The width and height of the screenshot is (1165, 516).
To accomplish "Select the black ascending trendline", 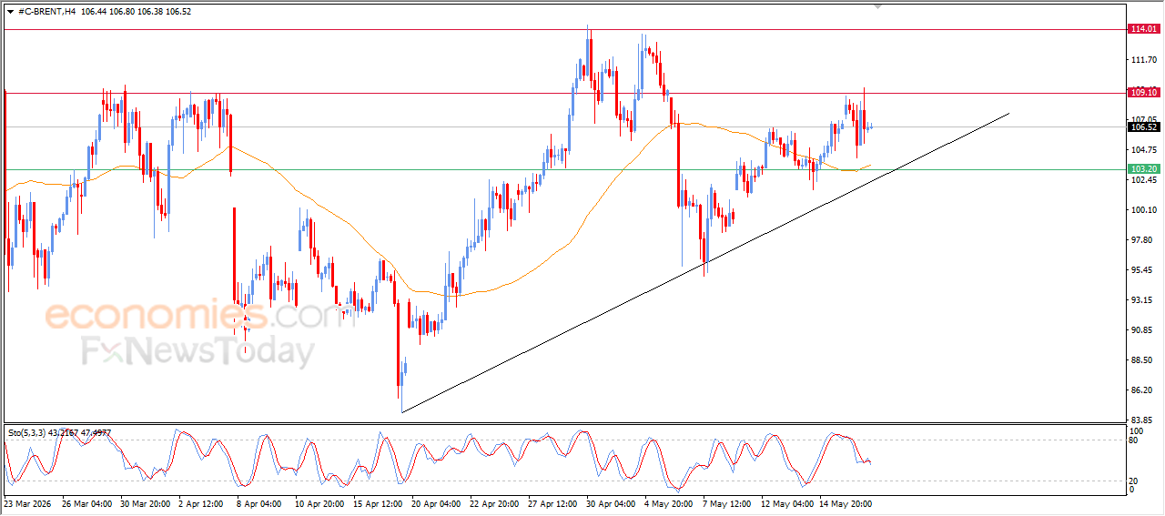I will point(705,263).
